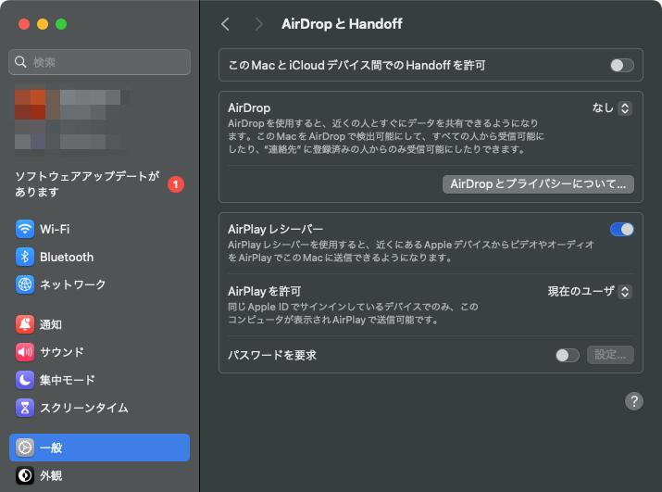Select 一般 in the sidebar

(99, 448)
